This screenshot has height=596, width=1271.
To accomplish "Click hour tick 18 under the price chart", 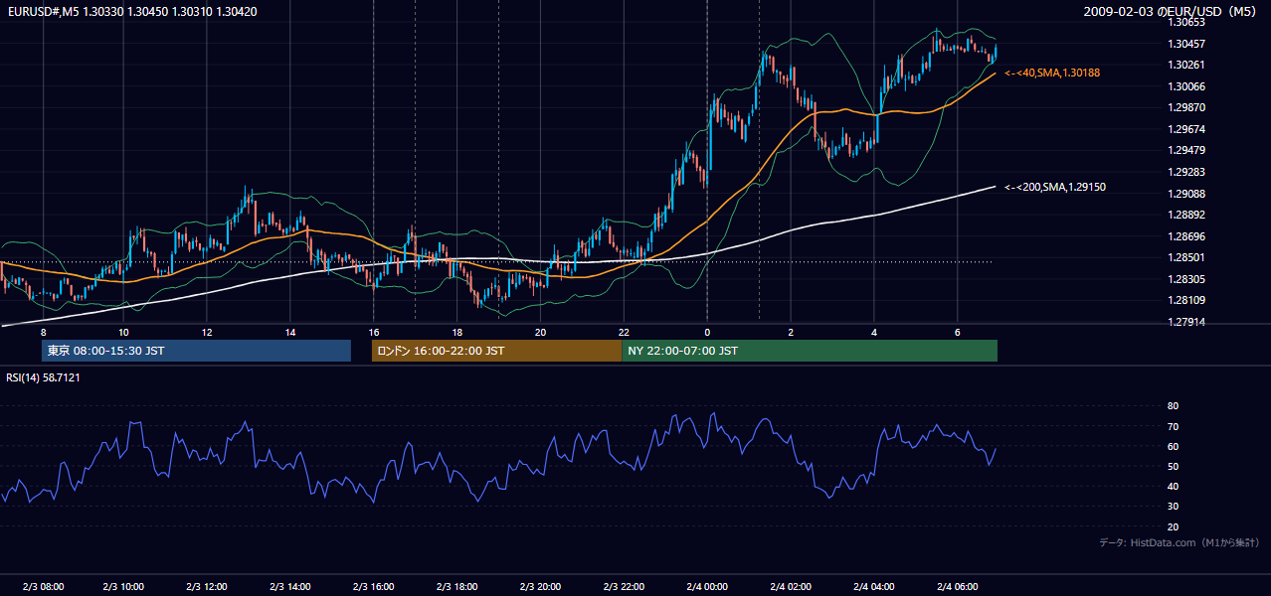I will click(x=457, y=332).
